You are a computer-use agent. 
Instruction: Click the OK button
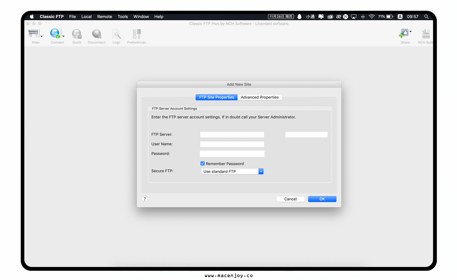[x=322, y=199]
